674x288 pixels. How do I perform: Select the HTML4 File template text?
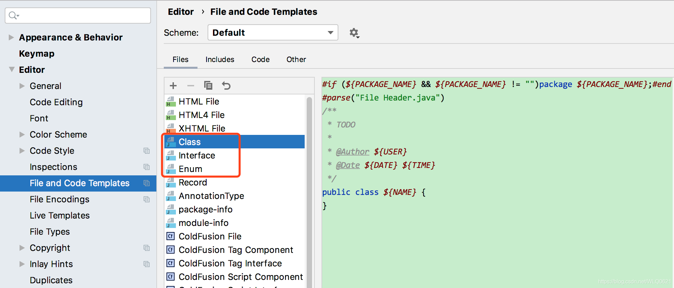202,115
